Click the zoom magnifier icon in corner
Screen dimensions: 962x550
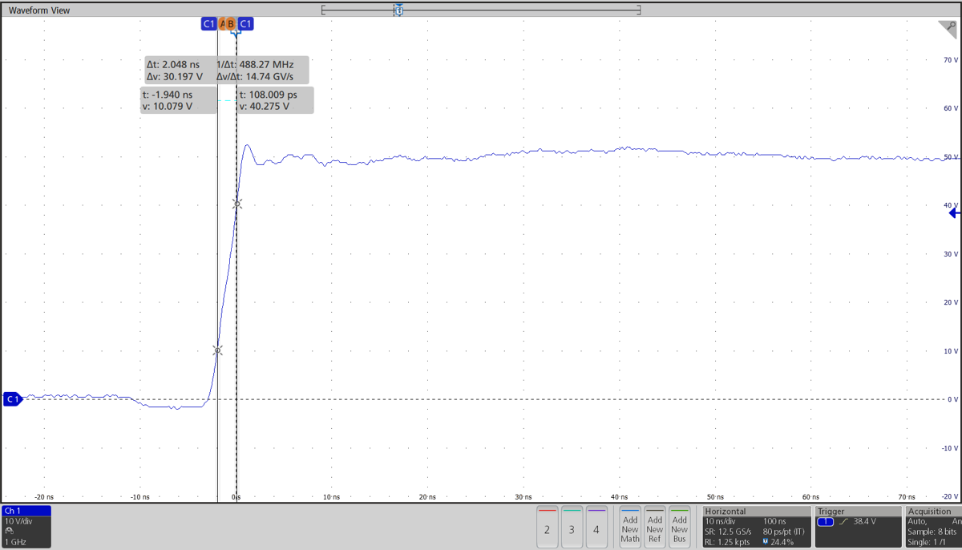(947, 30)
